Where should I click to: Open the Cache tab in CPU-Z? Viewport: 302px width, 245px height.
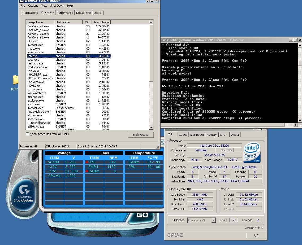183,135
